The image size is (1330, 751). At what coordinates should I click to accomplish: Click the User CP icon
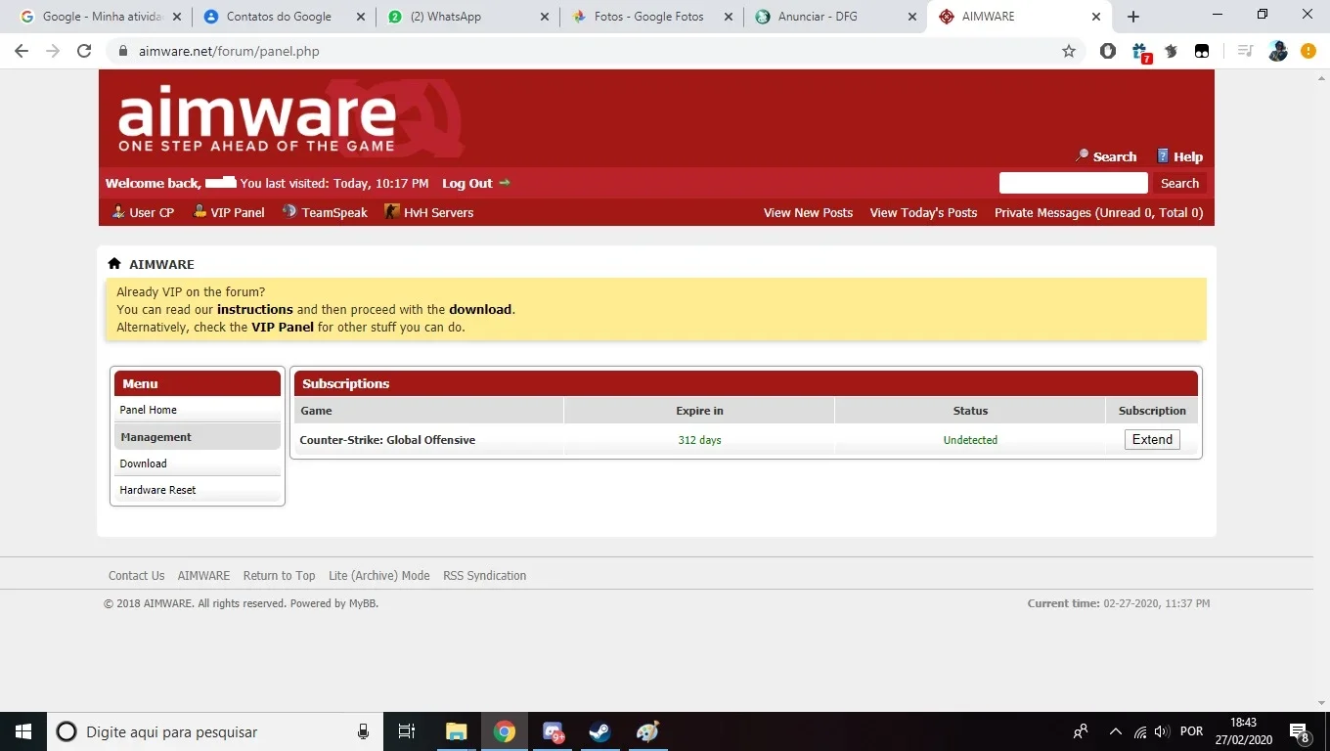118,211
